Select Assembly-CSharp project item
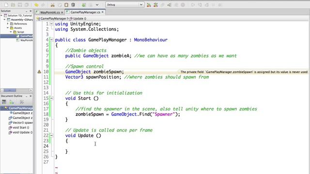This screenshot has width=310, height=174. pos(20,19)
